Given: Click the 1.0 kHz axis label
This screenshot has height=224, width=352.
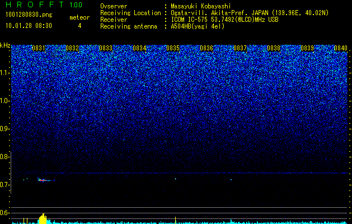Looking at the screenshot, I should tap(5, 101).
